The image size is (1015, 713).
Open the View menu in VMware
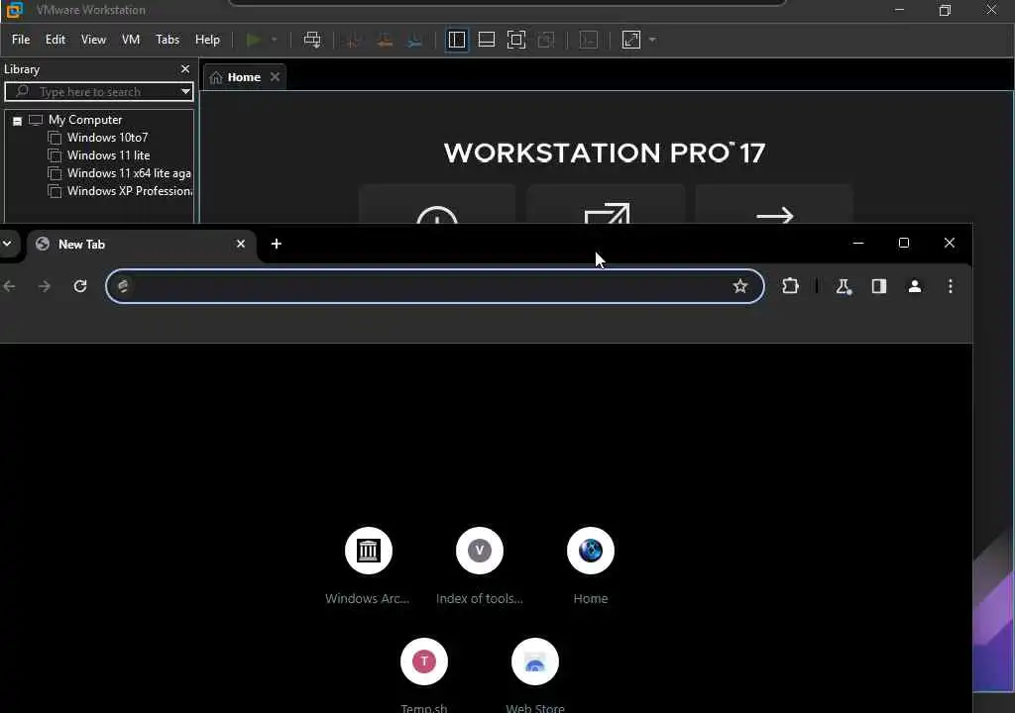[x=93, y=40]
